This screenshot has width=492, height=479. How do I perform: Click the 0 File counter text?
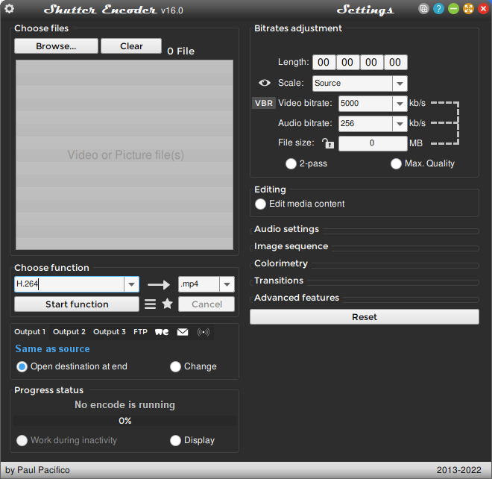click(181, 51)
